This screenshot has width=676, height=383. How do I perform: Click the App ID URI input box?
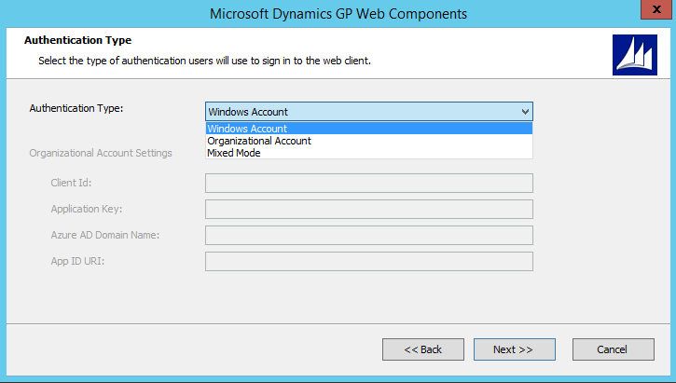coord(369,262)
